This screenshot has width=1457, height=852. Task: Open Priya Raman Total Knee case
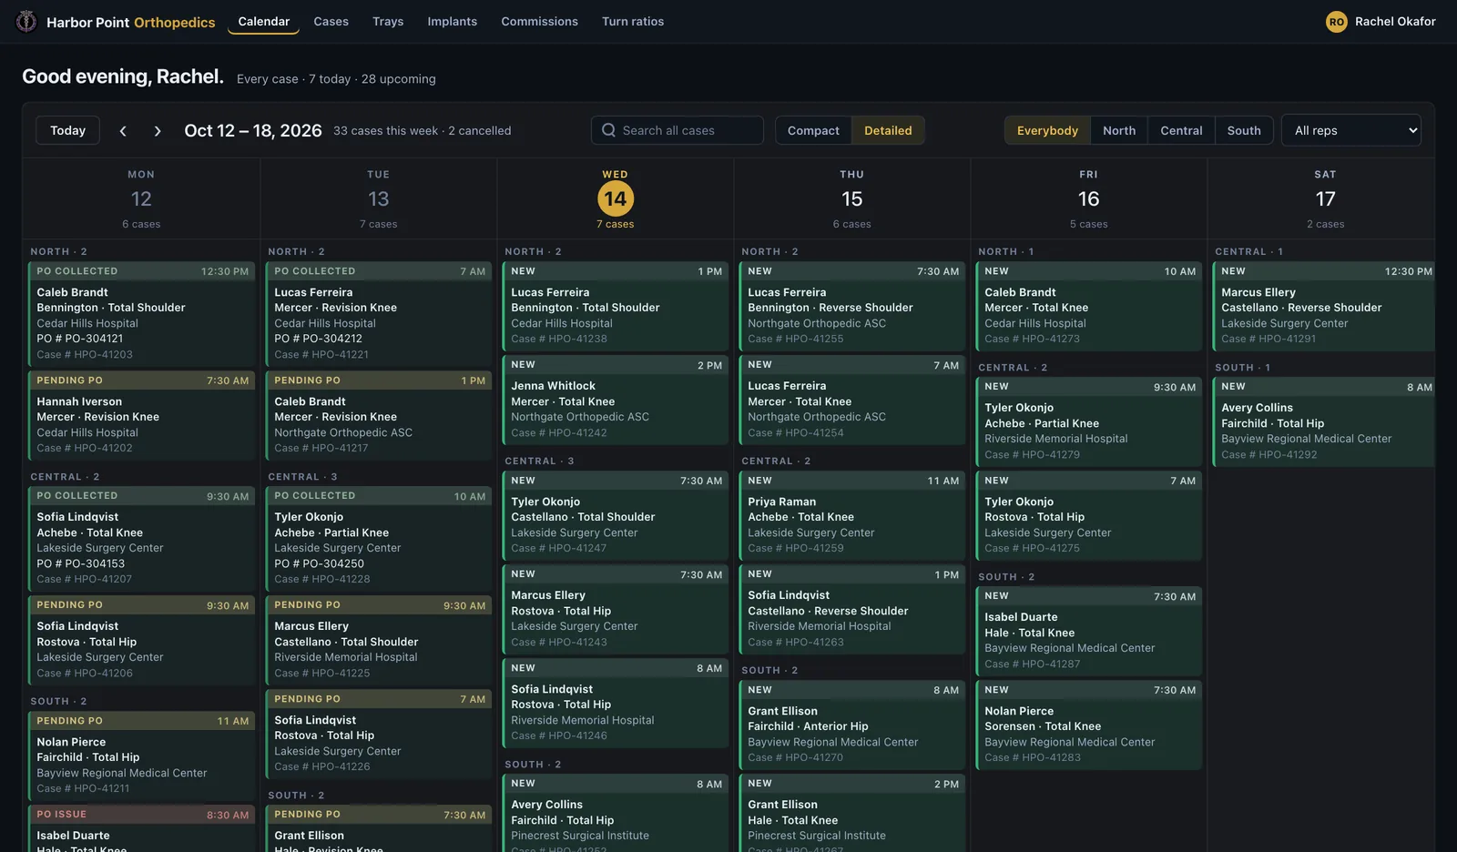click(852, 515)
